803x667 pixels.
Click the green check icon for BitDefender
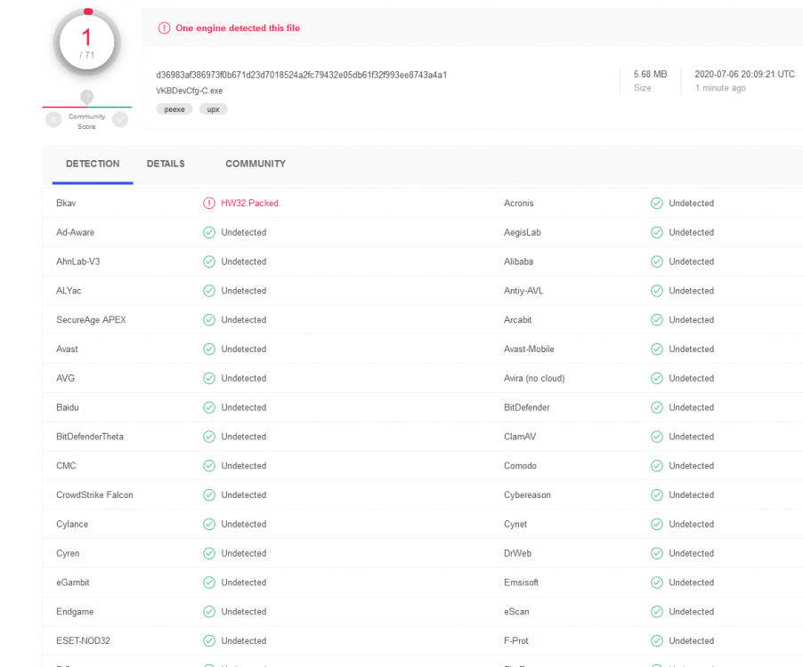click(x=657, y=407)
